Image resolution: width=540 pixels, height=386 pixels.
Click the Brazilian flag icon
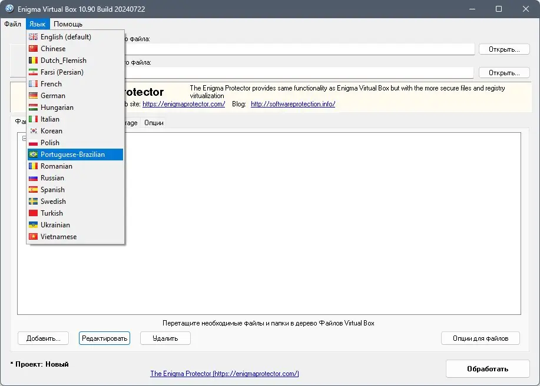click(34, 155)
